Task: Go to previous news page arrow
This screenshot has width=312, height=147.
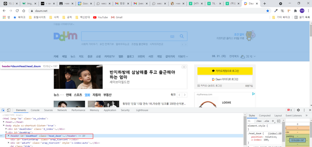Action: click(x=180, y=95)
